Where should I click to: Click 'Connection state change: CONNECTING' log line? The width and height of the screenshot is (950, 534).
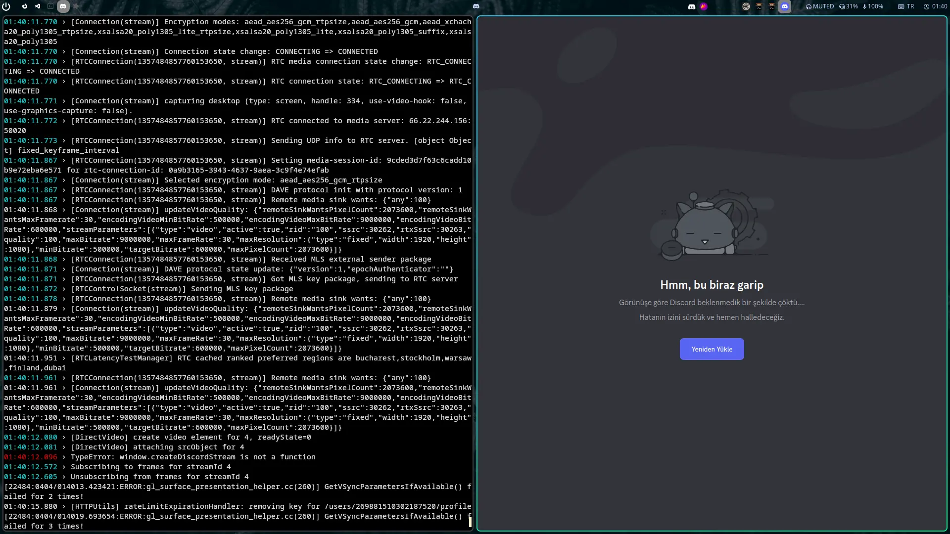coord(191,51)
